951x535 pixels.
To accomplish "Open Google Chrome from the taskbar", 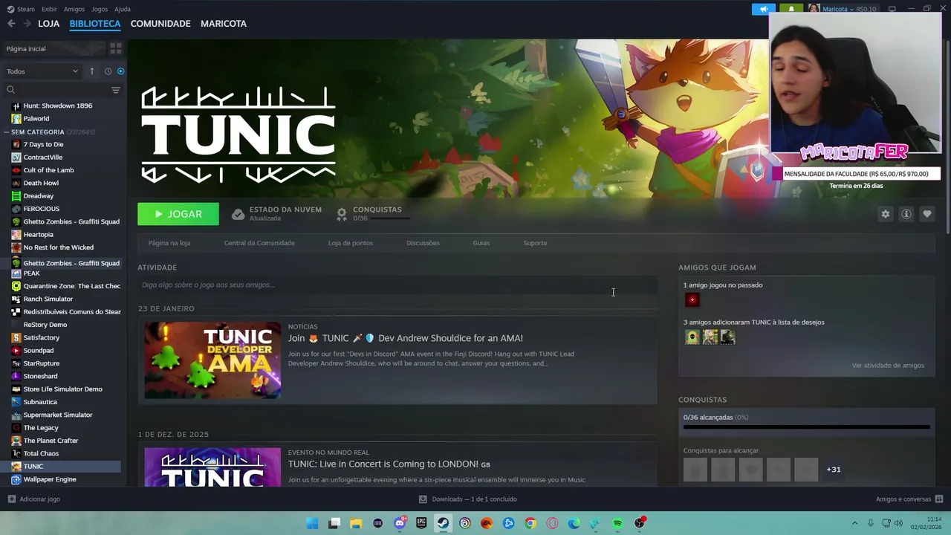I will [x=530, y=523].
